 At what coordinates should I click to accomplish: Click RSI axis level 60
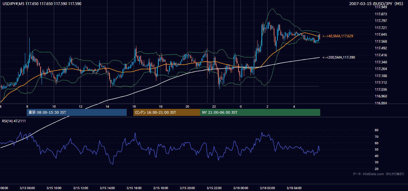point(376,143)
